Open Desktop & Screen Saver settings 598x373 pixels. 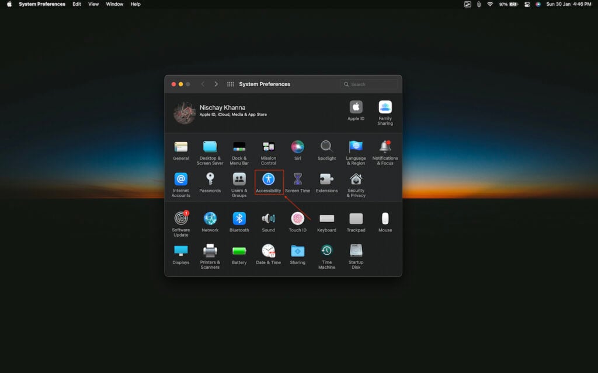pos(210,153)
